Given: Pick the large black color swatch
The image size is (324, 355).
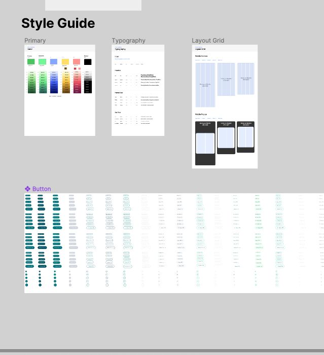Looking at the screenshot, I should point(88,62).
